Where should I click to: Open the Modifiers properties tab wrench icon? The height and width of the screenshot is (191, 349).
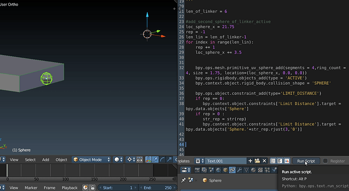[x=239, y=170]
